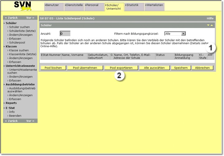Screen dimensions: 224x156
Task: Click the Pool übernehmen button
Action: pos(85,68)
